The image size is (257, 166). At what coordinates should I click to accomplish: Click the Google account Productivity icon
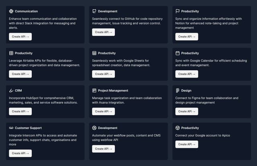pyautogui.click(x=177, y=128)
